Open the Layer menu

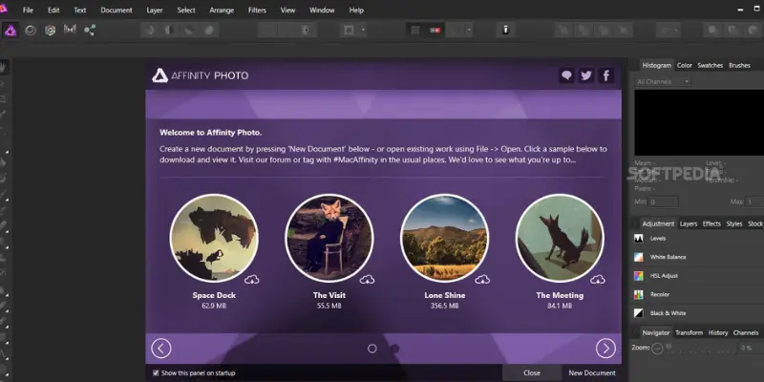point(155,10)
